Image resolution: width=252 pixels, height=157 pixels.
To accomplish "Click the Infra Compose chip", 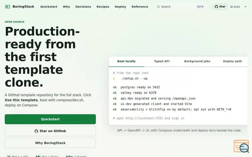I will point(76,155).
